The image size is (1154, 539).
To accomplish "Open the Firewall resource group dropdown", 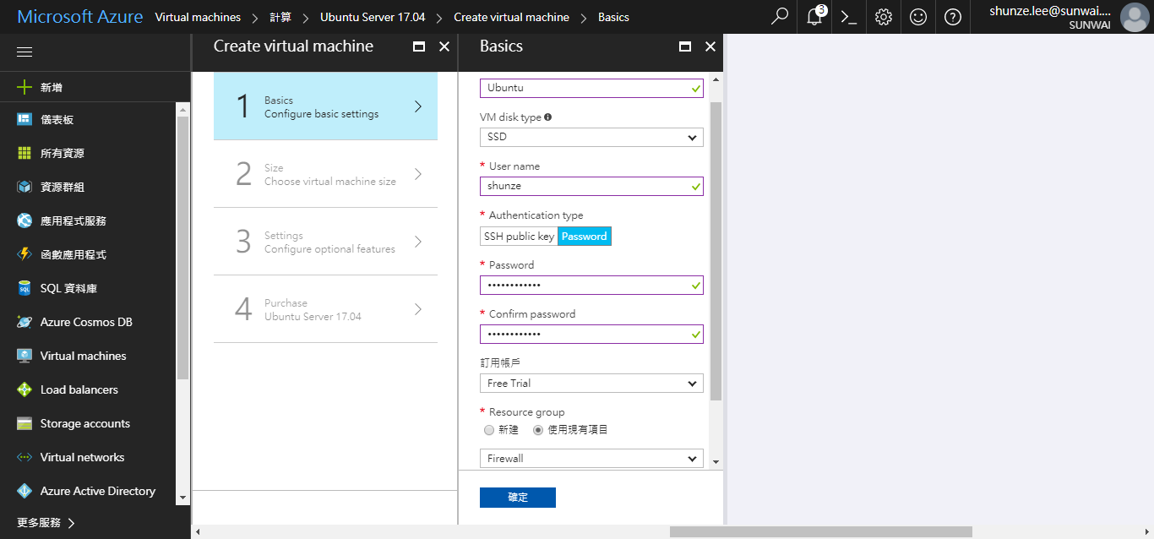I will click(x=591, y=459).
